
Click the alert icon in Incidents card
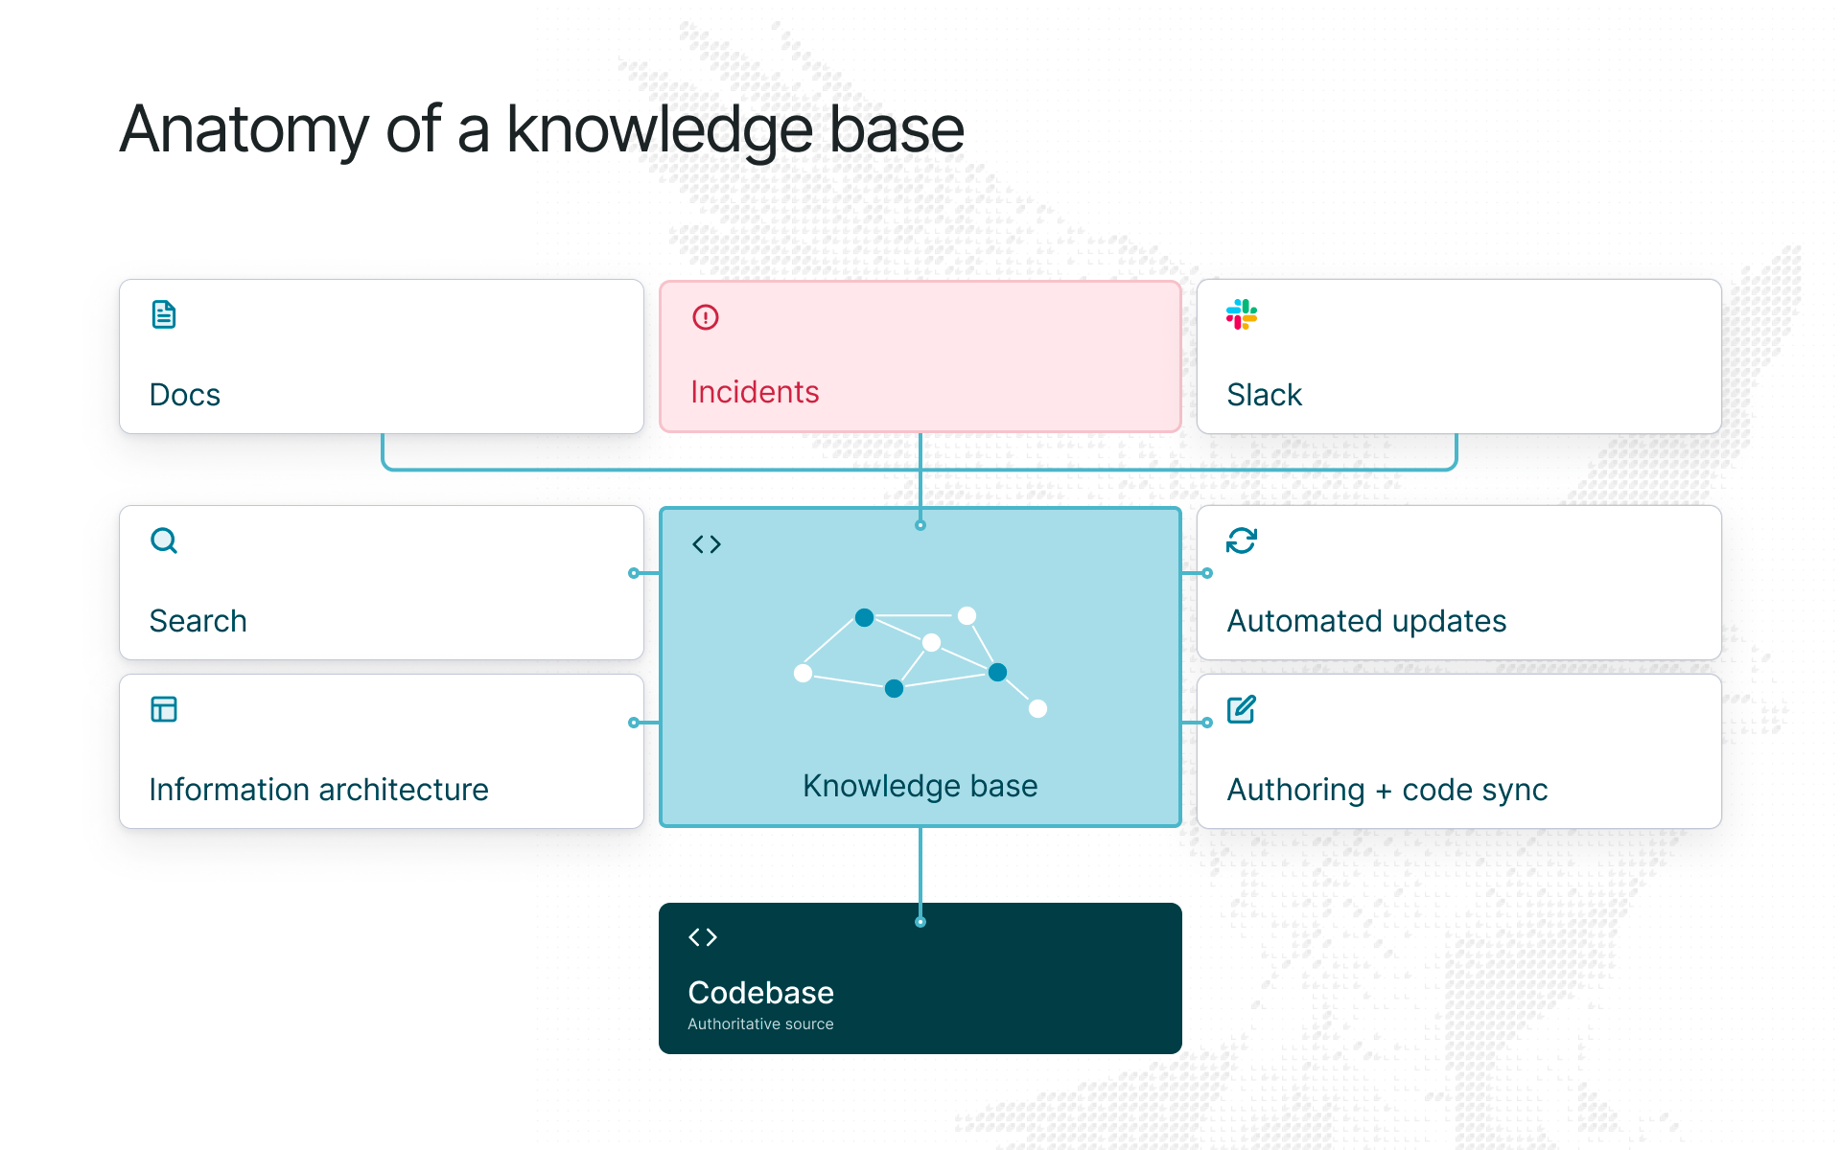[706, 317]
